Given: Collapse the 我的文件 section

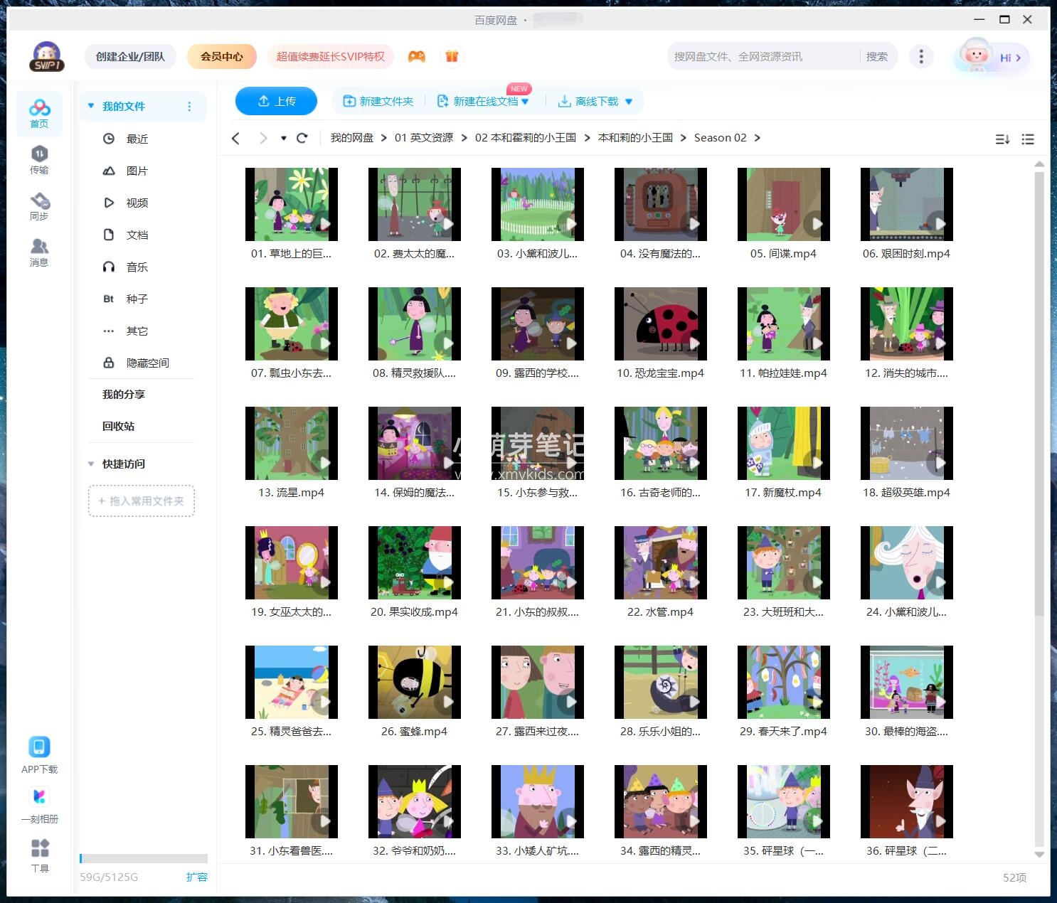Looking at the screenshot, I should 90,106.
